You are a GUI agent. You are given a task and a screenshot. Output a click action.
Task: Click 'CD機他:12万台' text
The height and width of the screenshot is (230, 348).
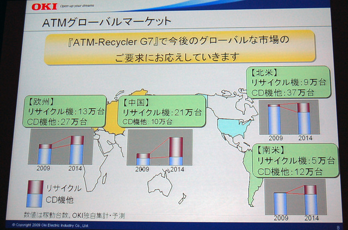coord(290,171)
